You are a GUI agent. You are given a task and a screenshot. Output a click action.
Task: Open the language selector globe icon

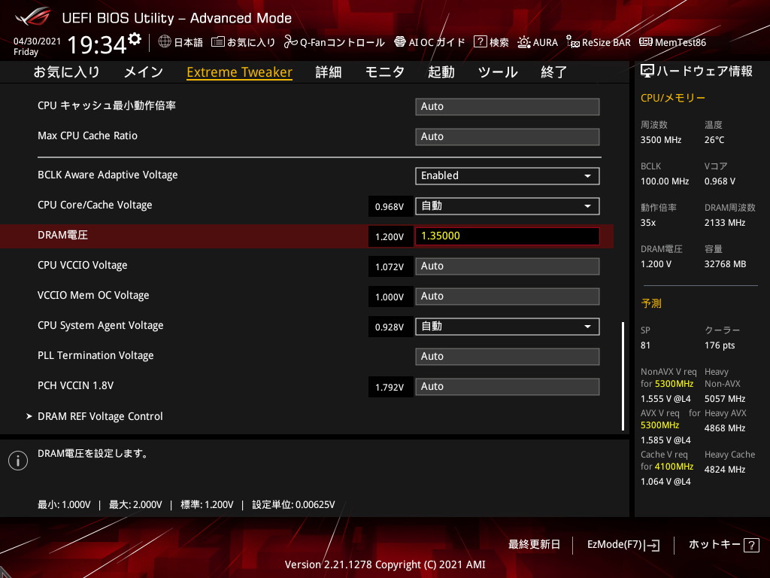click(x=165, y=42)
